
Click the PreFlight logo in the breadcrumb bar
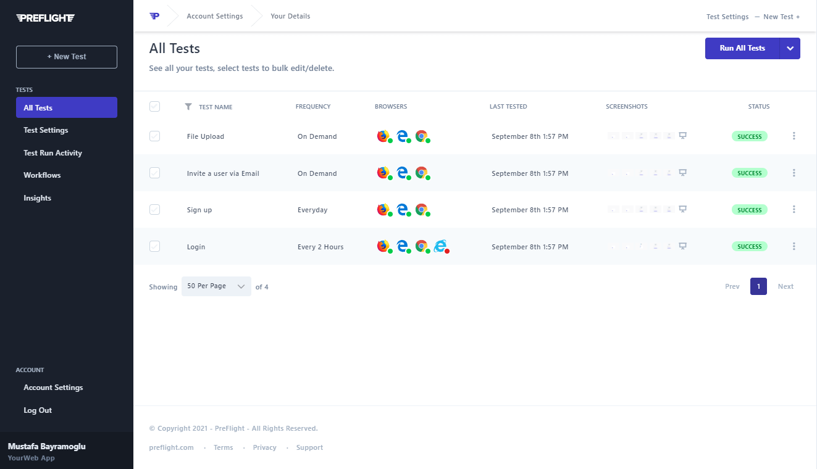(154, 16)
